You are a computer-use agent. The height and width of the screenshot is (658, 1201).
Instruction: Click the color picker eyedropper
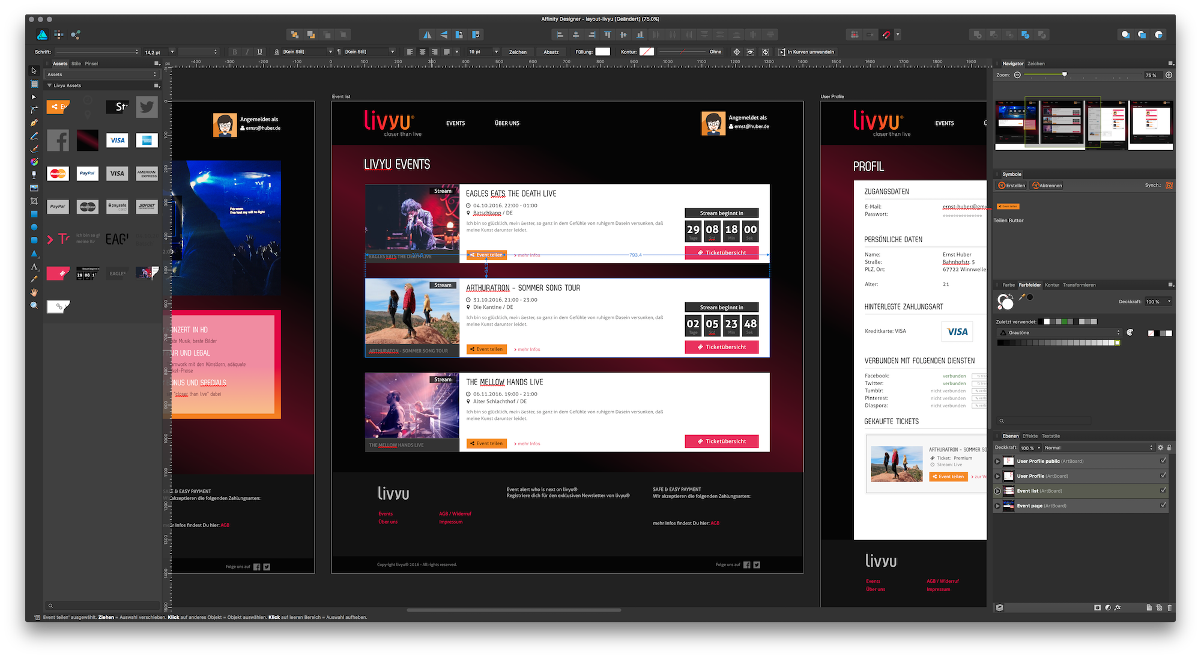point(1021,296)
